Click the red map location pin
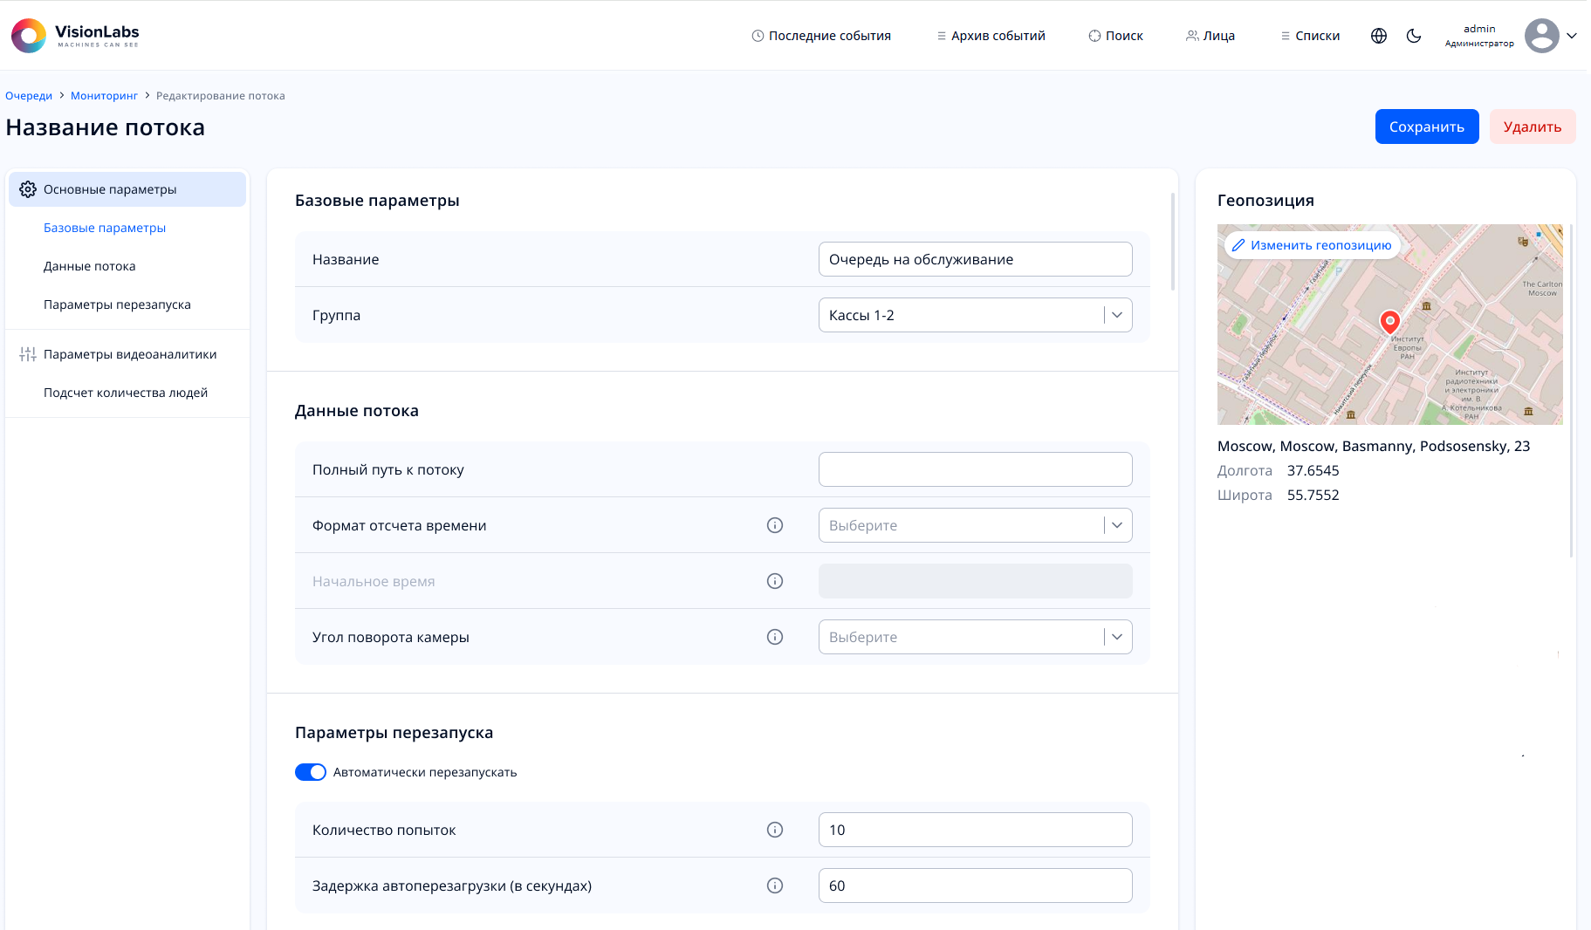Viewport: 1591px width, 930px height. [1389, 321]
